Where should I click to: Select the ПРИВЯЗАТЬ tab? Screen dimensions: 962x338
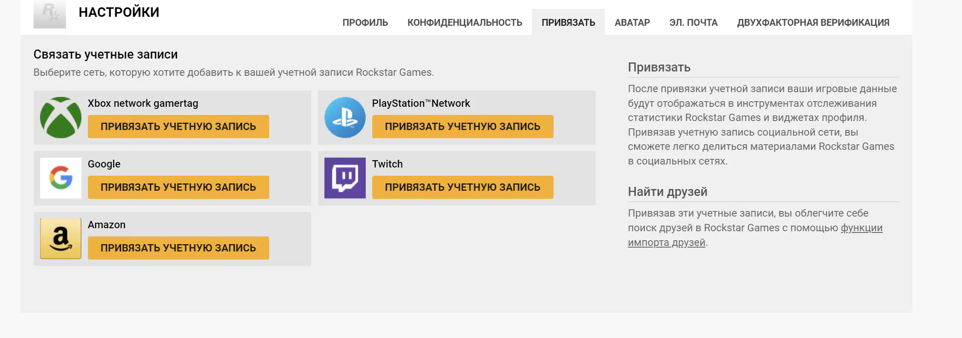(568, 22)
